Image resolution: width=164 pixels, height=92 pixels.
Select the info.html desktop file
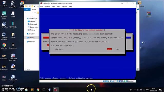[4, 46]
